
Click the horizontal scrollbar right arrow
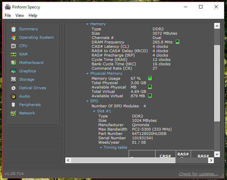pos(211,160)
